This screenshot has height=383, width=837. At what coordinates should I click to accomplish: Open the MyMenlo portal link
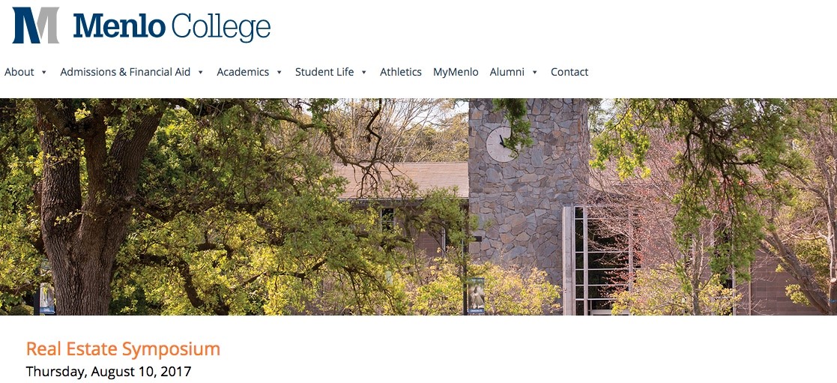(x=456, y=72)
